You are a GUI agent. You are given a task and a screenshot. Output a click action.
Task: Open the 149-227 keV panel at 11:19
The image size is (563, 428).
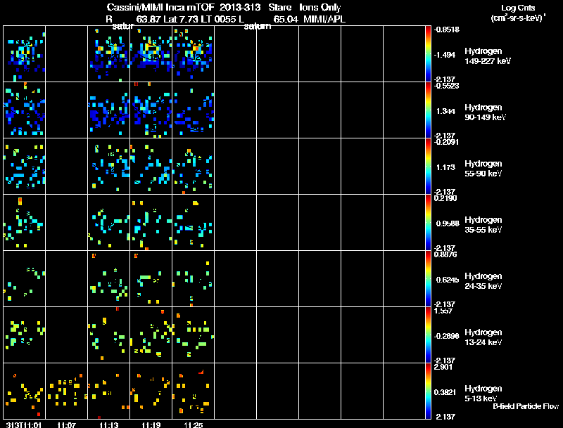click(151, 54)
